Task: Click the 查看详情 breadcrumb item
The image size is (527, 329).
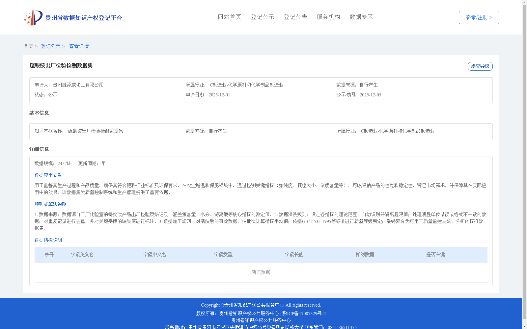Action: (79, 46)
